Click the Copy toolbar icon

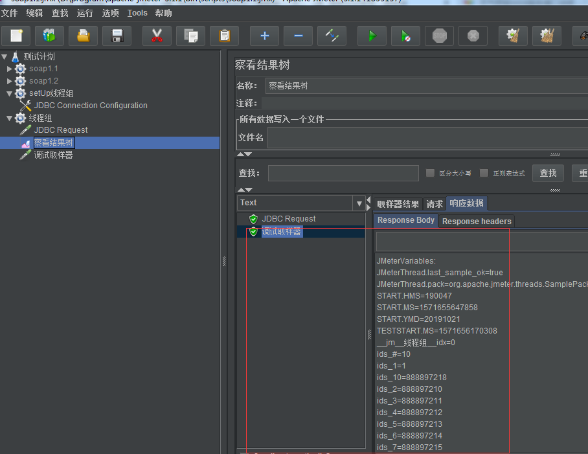[190, 36]
